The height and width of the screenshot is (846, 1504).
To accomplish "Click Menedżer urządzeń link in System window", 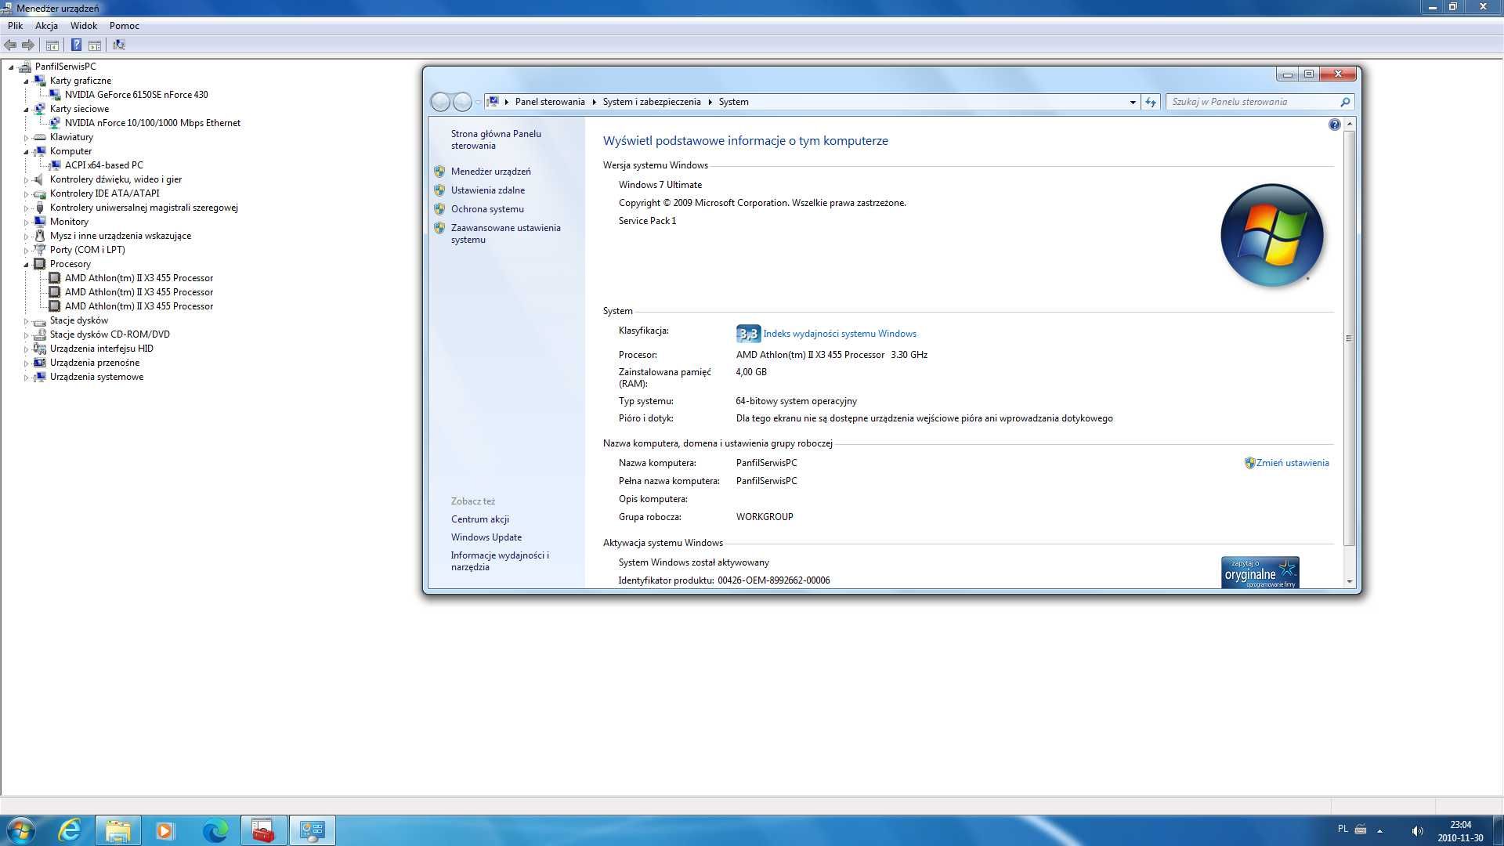I will (x=490, y=172).
